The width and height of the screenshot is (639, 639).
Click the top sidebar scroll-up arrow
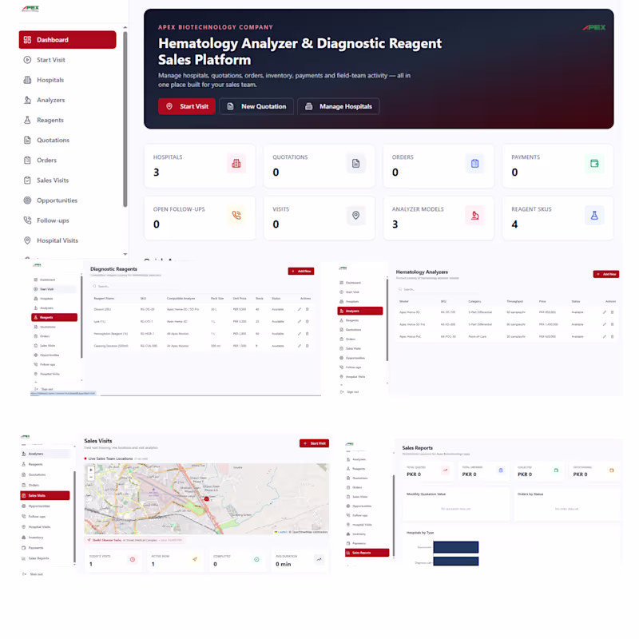coord(125,27)
